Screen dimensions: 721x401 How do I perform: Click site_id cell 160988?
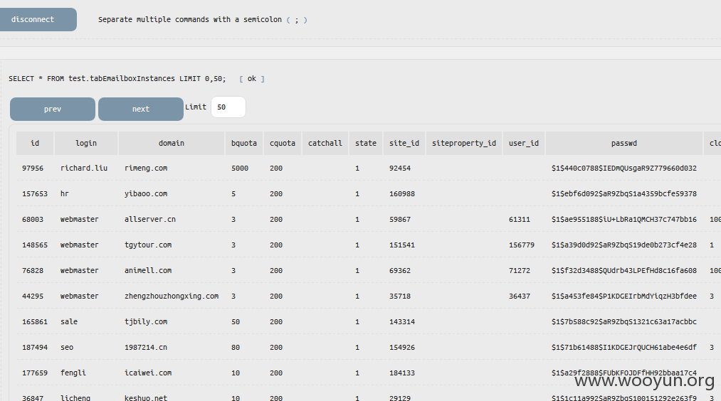pyautogui.click(x=402, y=194)
